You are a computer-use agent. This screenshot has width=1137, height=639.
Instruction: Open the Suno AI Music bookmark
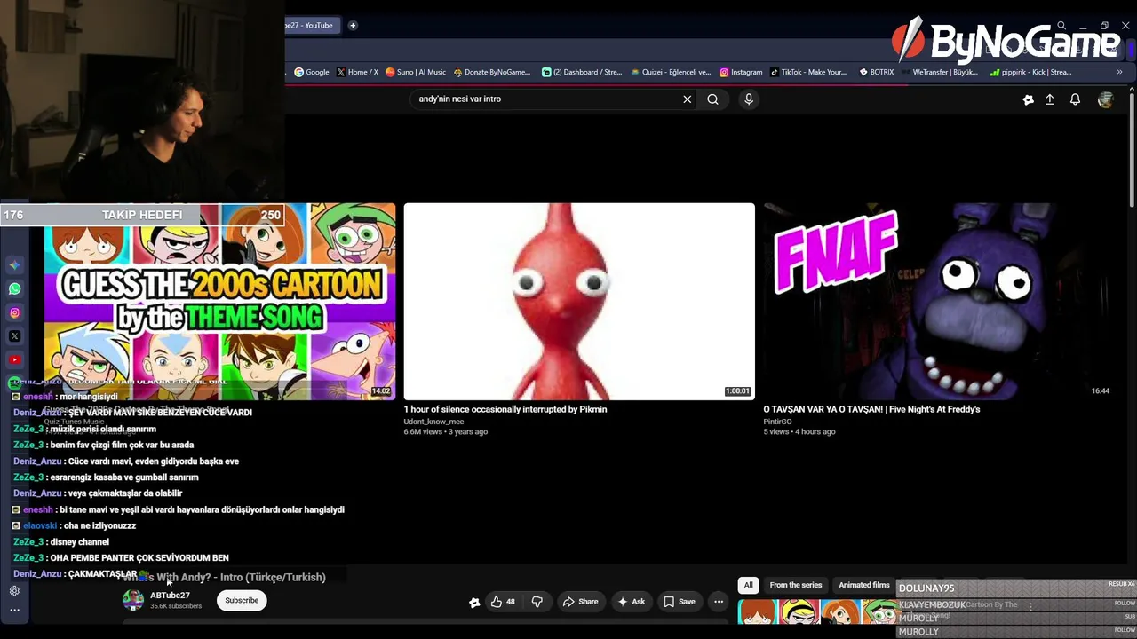pyautogui.click(x=416, y=72)
